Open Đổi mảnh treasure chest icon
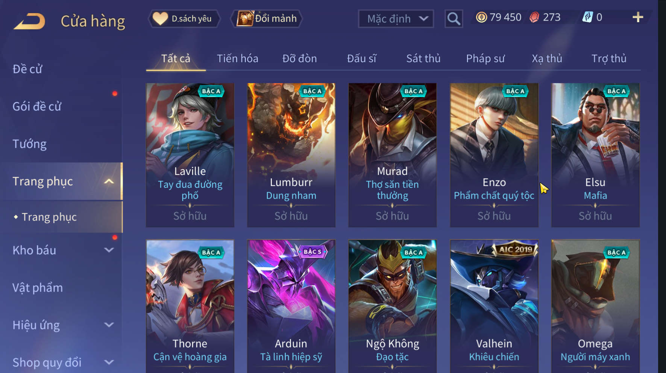 point(246,18)
